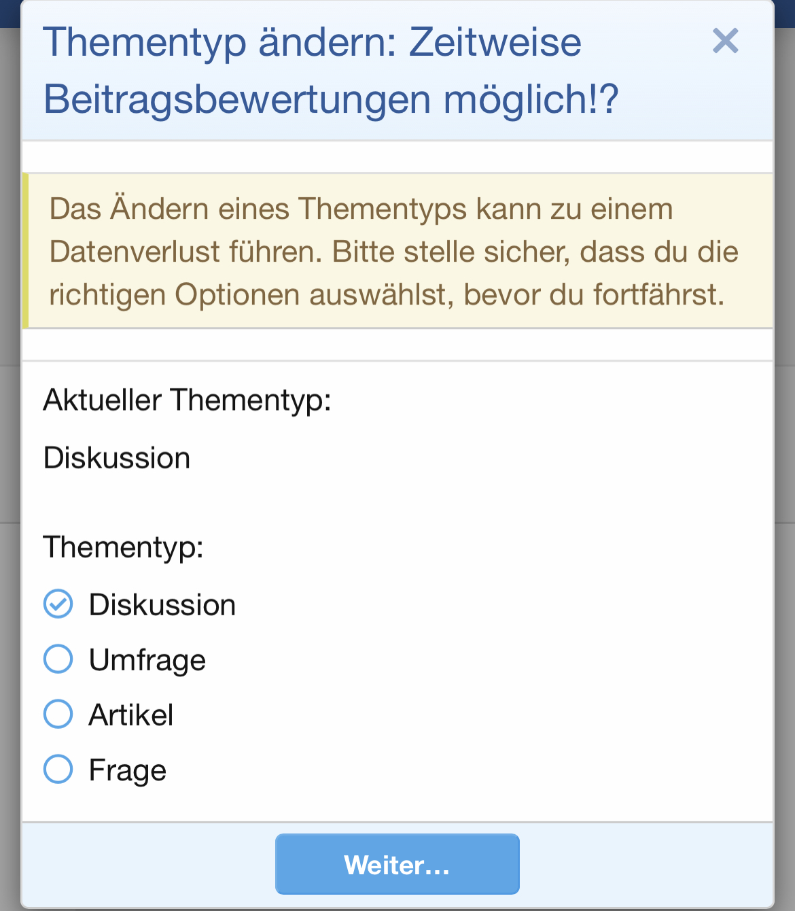Click the Frage option label text

[128, 771]
